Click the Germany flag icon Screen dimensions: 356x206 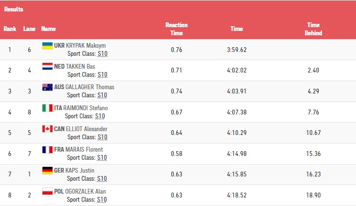tap(47, 170)
